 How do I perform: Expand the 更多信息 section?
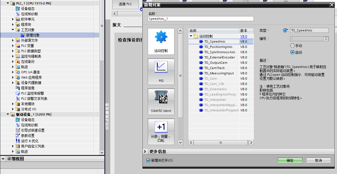(x=145, y=151)
